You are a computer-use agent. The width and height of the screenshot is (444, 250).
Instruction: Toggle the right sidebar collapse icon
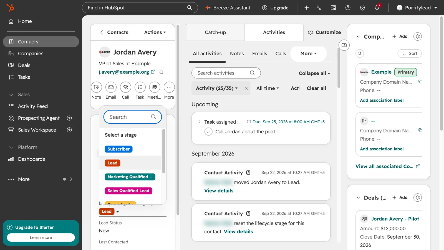[x=344, y=45]
